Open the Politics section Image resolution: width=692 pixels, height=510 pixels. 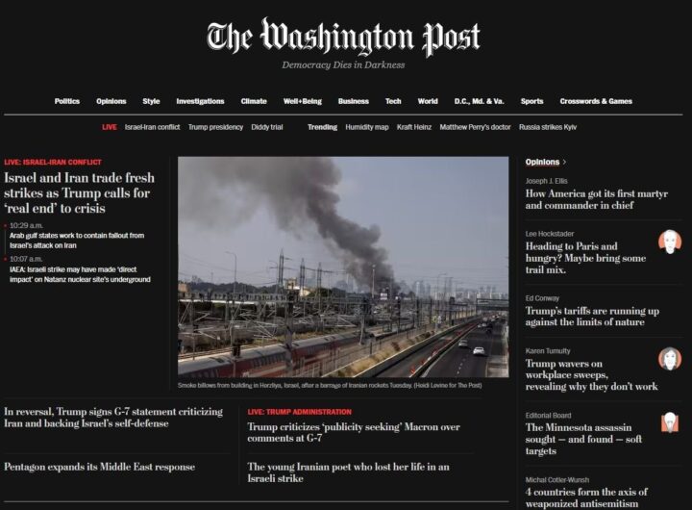[x=67, y=101]
